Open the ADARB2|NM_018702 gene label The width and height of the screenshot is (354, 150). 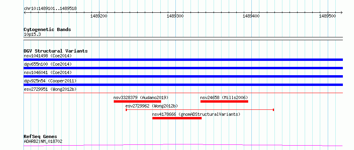tap(43, 142)
